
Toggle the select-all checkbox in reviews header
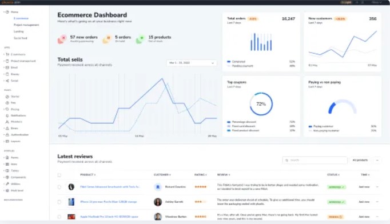(x=59, y=175)
